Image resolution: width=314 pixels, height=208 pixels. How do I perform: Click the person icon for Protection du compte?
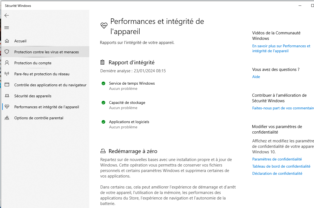click(x=7, y=63)
